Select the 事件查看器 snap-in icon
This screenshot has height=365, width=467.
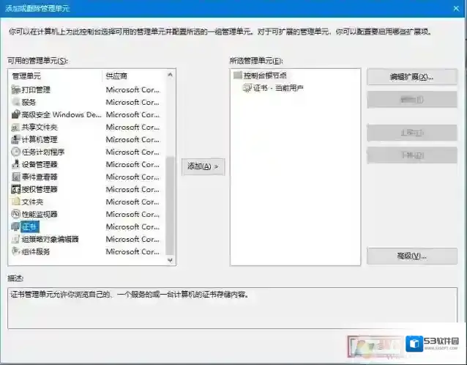click(x=16, y=177)
